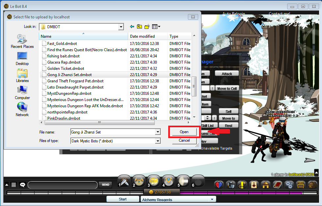Click the game chat input box
The image size is (322, 206).
63,185
